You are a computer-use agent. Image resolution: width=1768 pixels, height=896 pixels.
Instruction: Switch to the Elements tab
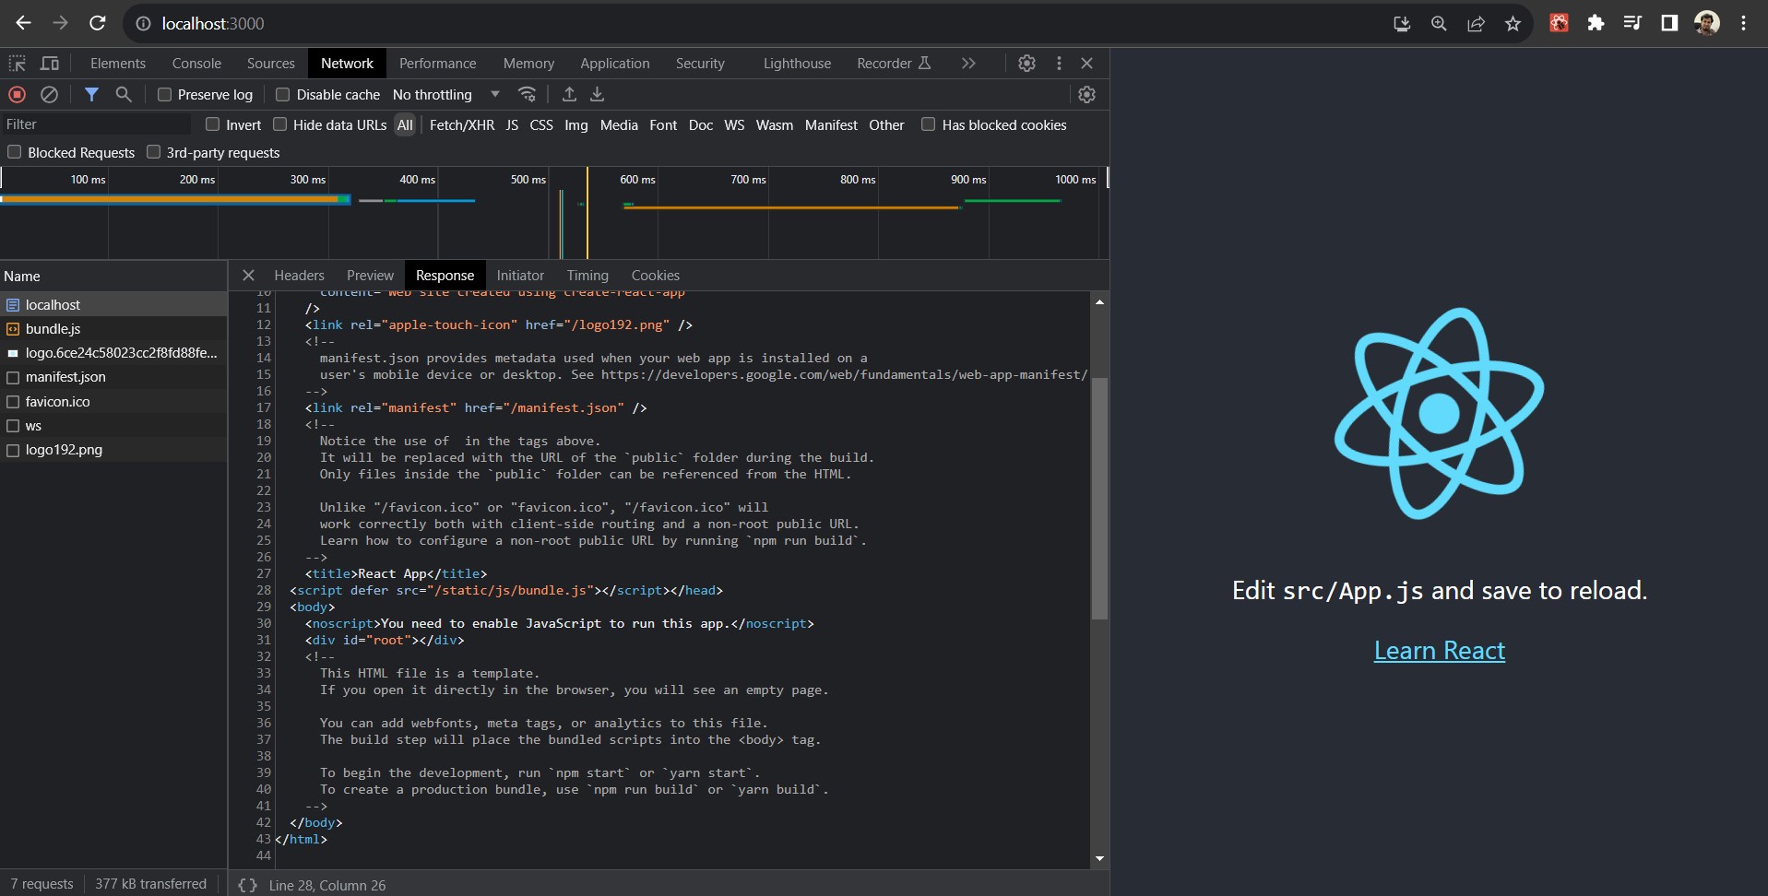(x=118, y=63)
